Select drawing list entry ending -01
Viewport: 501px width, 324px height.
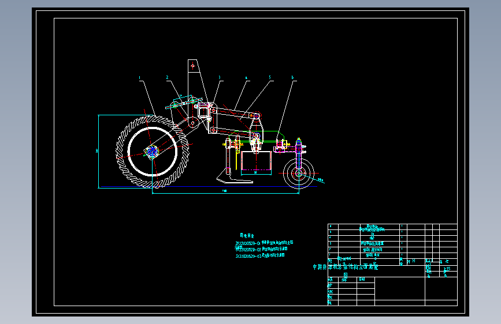264,243
